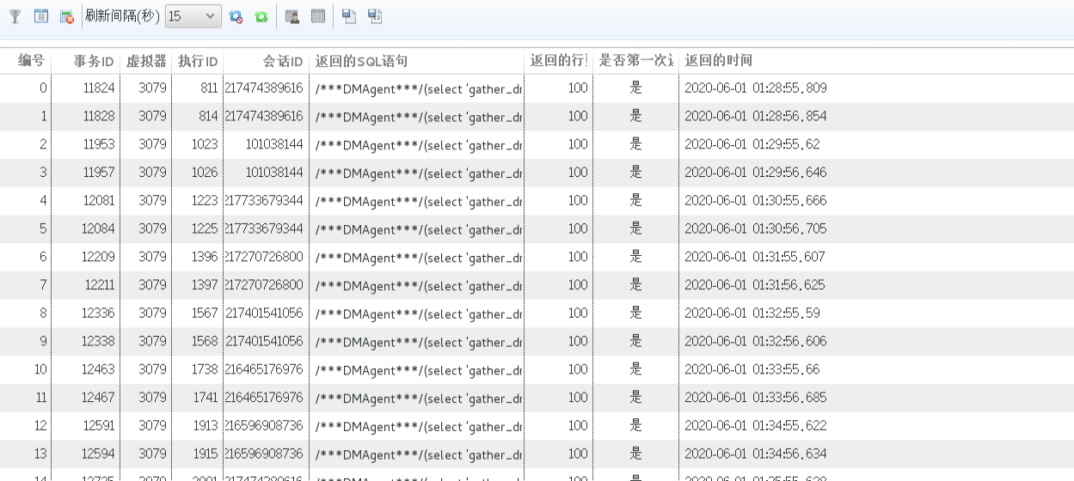
Task: Open the details view window icon
Action: (x=40, y=16)
